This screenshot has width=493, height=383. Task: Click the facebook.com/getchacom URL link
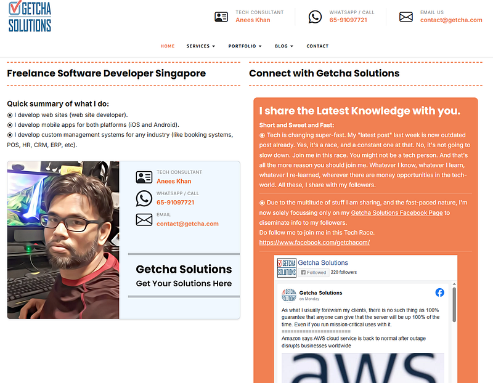pos(314,243)
